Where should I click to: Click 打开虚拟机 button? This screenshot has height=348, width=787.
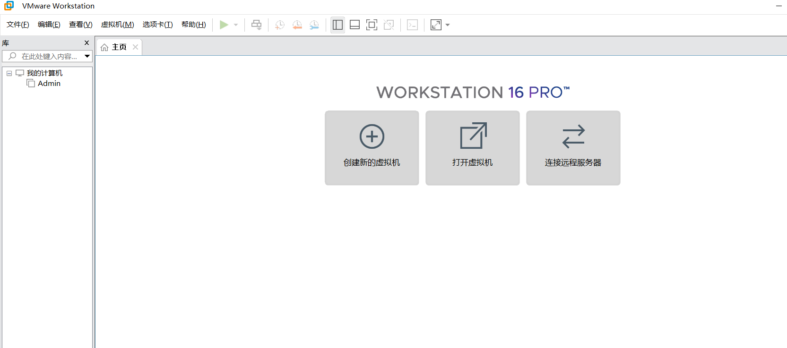tap(473, 148)
